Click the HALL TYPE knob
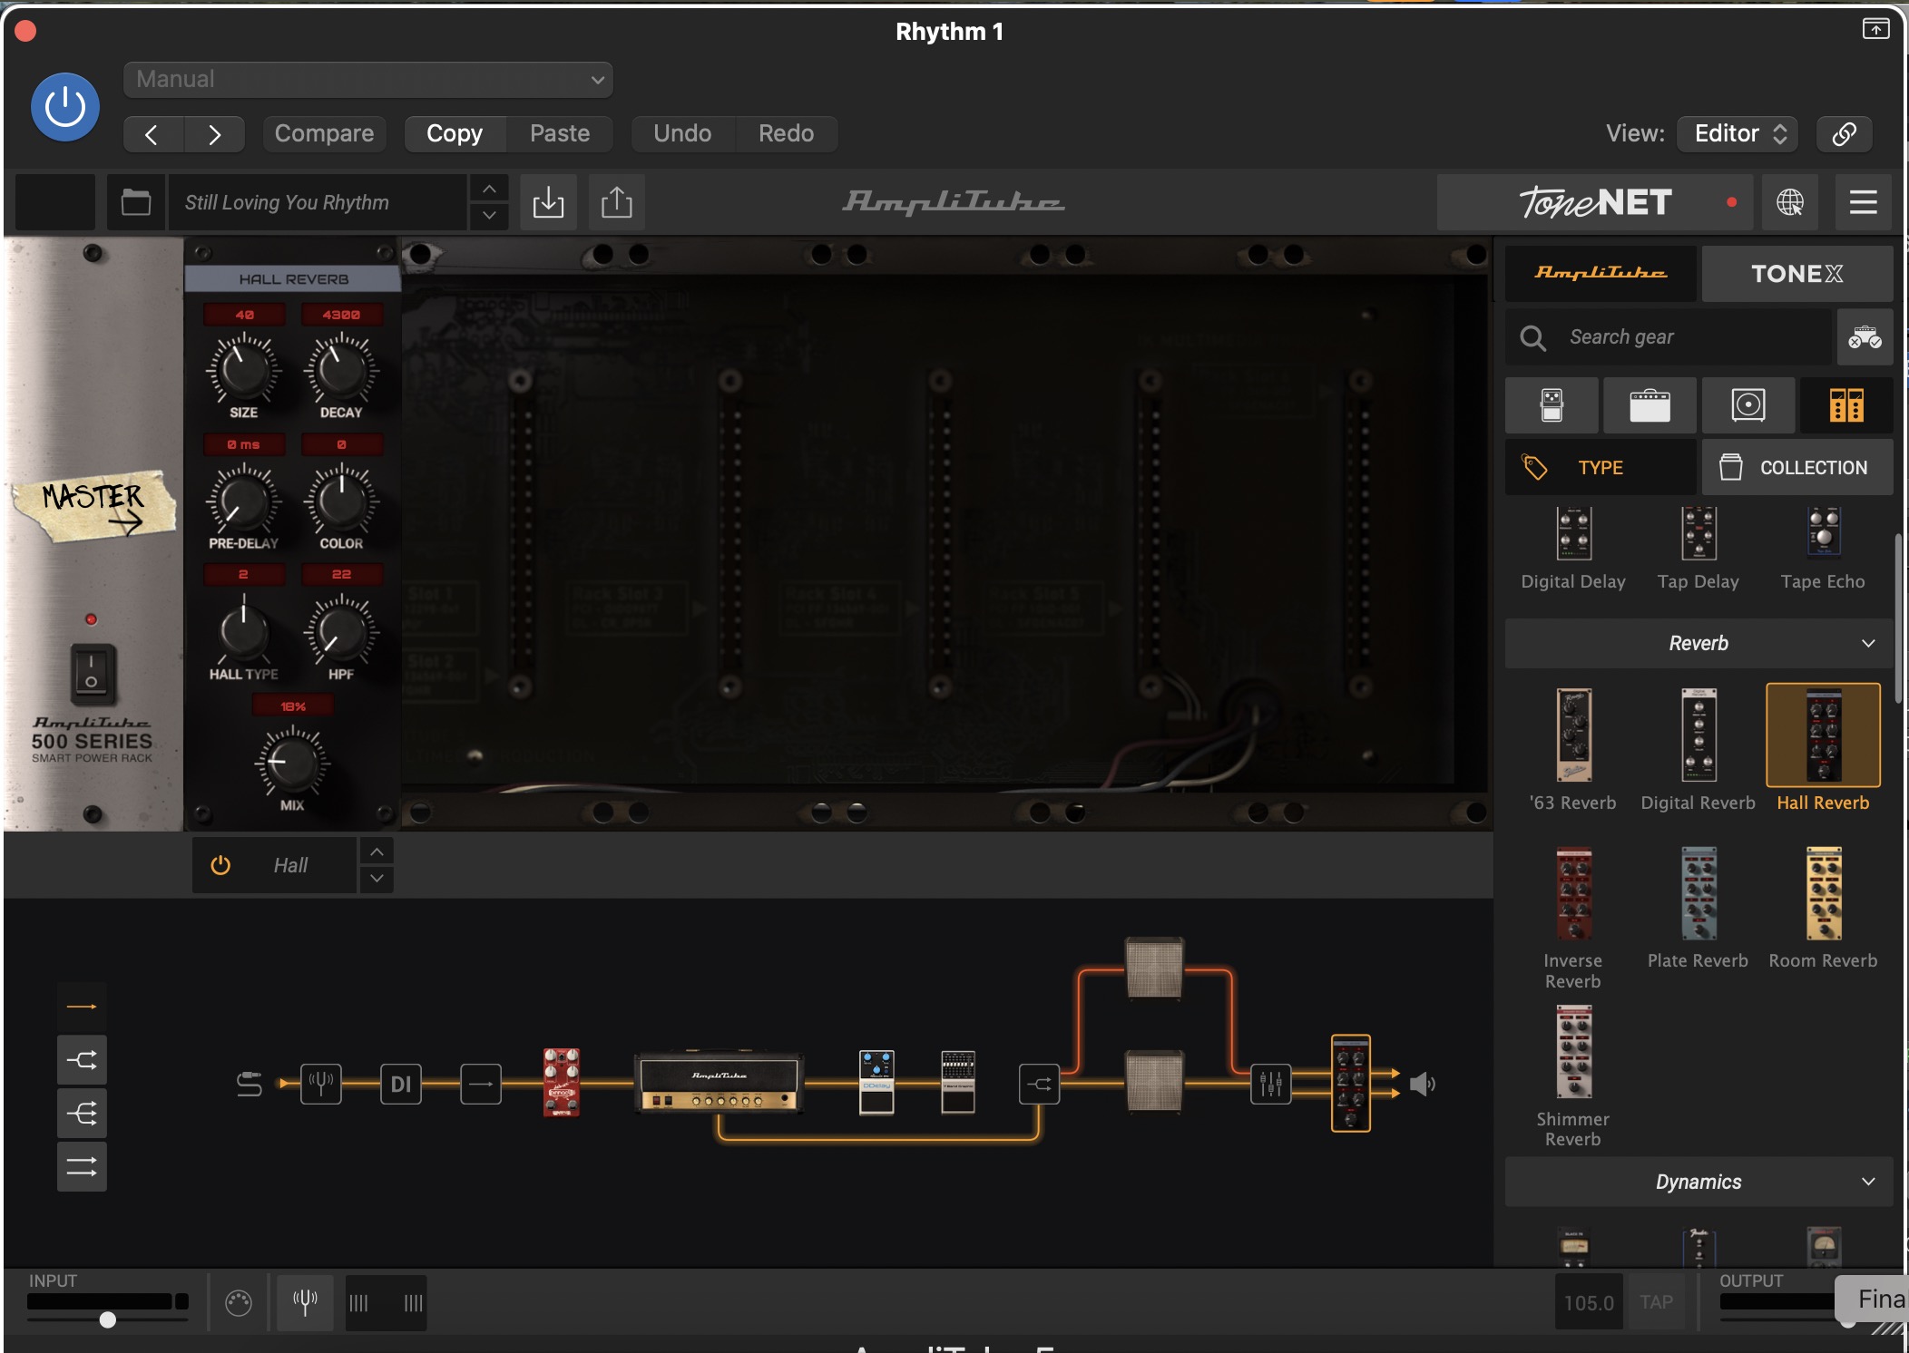The width and height of the screenshot is (1909, 1353). (243, 632)
